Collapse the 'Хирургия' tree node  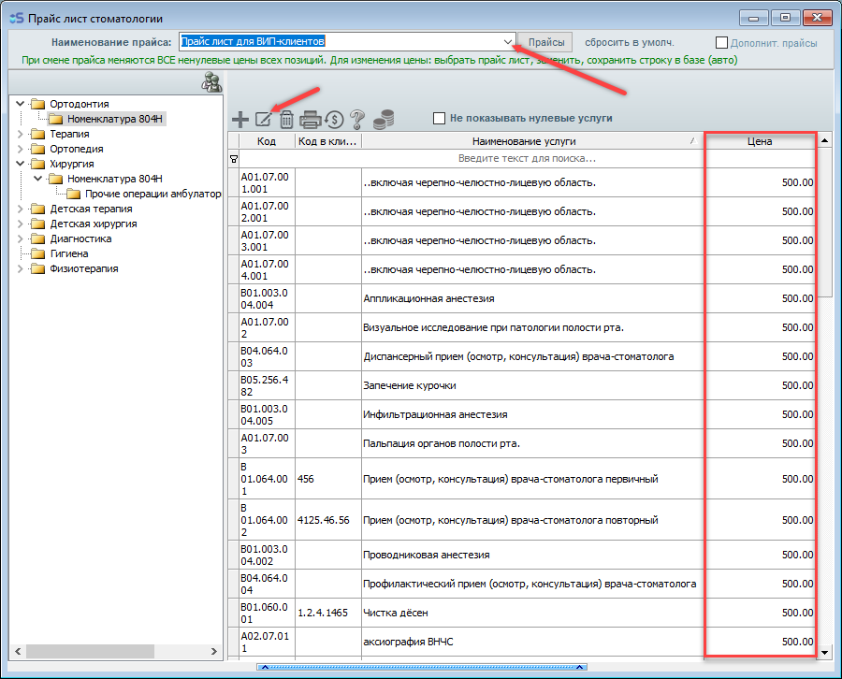(21, 164)
